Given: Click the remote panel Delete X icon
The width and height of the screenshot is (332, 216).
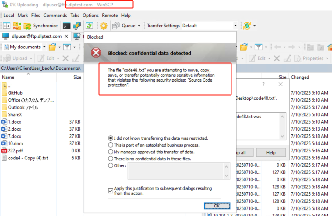Looking at the screenshot, I should pyautogui.click(x=277, y=58).
